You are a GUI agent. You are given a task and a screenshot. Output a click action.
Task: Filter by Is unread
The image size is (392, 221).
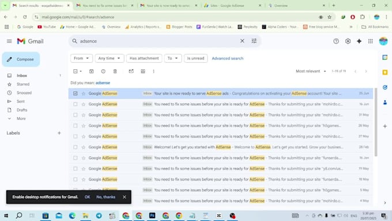pos(195,58)
